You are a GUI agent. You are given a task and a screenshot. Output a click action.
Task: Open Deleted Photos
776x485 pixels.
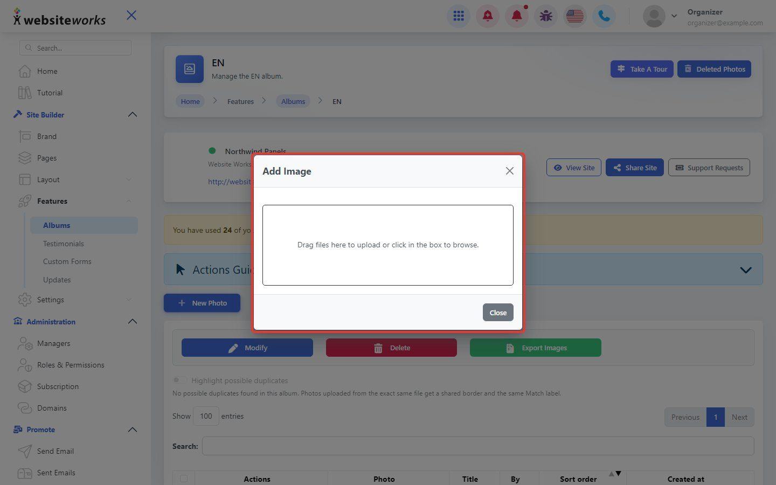pos(714,69)
